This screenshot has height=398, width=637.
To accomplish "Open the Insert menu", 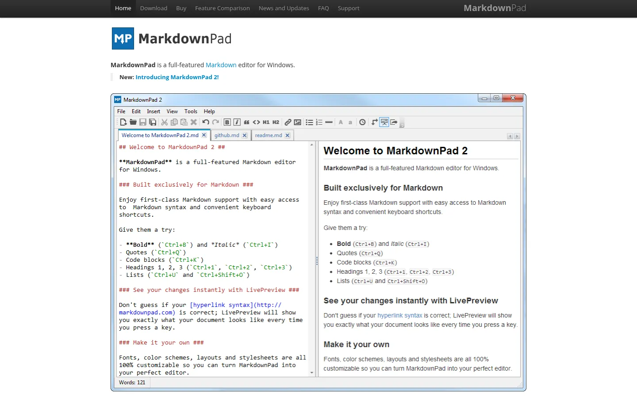I will point(153,111).
